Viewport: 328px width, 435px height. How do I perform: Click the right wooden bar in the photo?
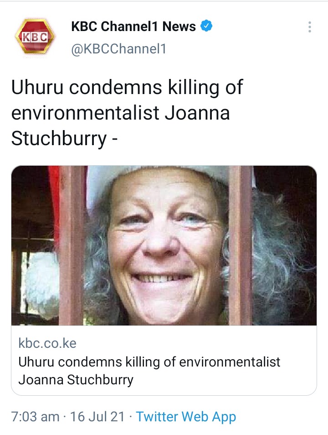(240, 246)
